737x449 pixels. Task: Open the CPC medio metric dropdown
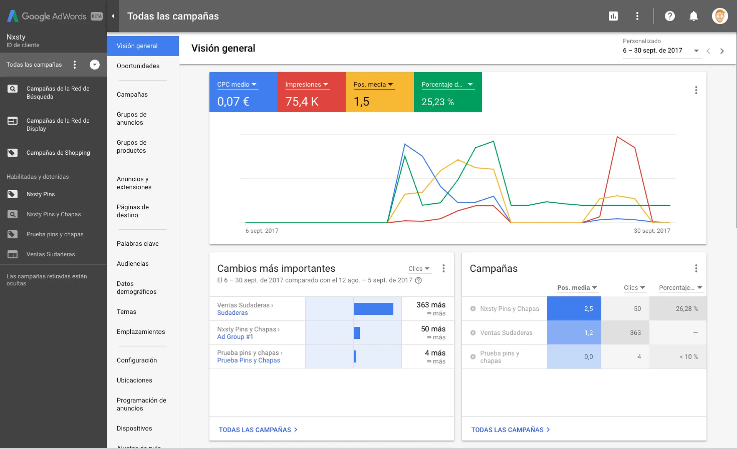(x=237, y=85)
